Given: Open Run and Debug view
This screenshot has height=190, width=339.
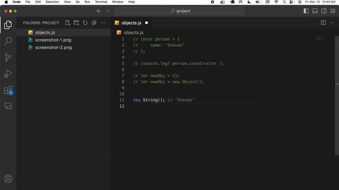Looking at the screenshot, I should pos(8,73).
